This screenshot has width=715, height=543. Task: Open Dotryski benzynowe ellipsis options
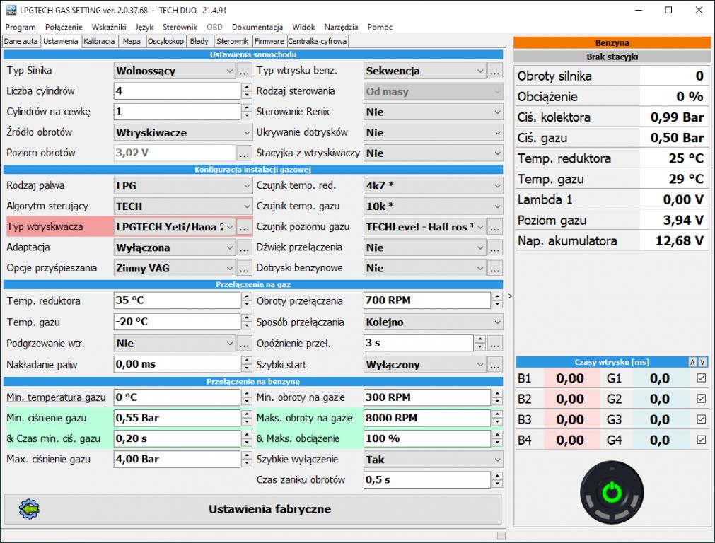(x=494, y=268)
